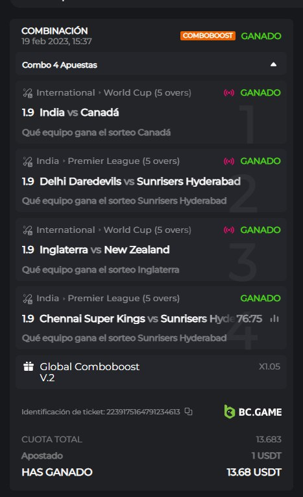Click the live indicator on India vs Canadá

point(229,92)
